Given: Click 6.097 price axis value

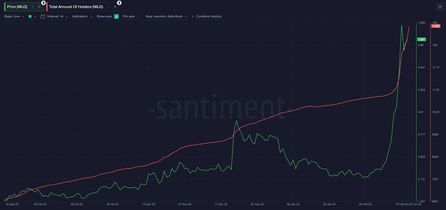Looking at the screenshot, I should click(x=421, y=68).
